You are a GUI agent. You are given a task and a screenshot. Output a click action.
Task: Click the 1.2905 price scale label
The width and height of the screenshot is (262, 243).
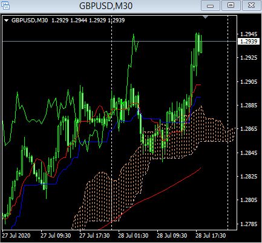click(x=249, y=82)
